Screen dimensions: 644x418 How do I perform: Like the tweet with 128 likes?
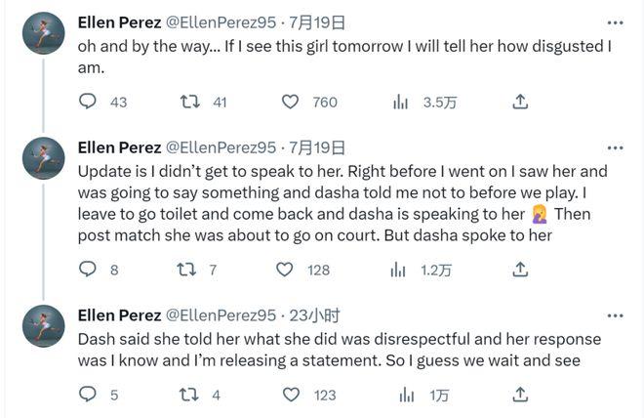point(284,270)
